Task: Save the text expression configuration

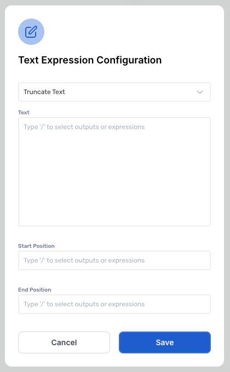Action: click(x=165, y=342)
